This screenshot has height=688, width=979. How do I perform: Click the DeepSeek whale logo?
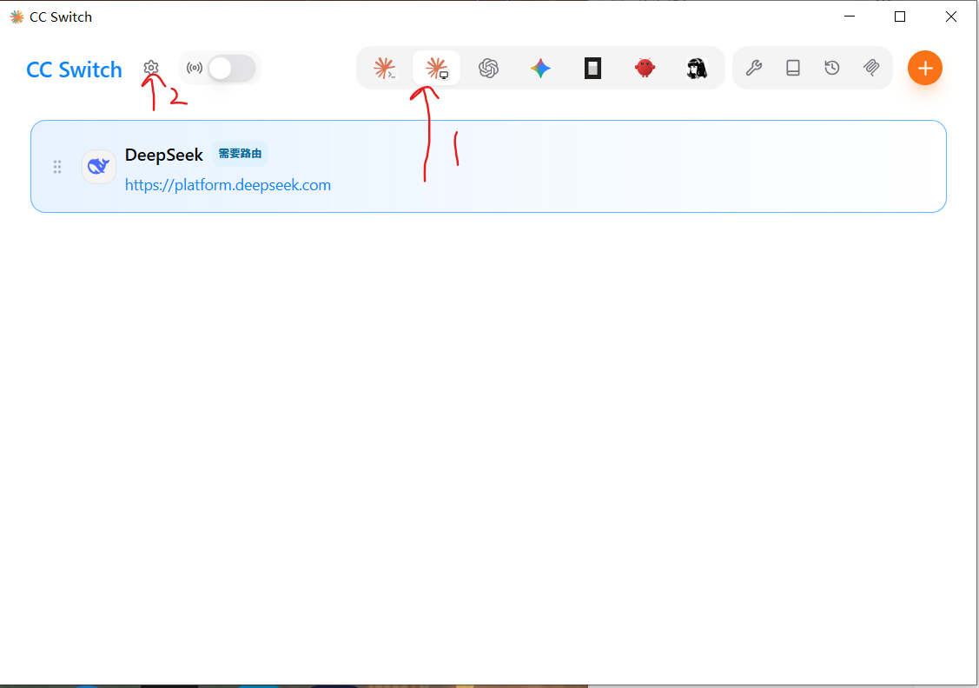coord(99,166)
